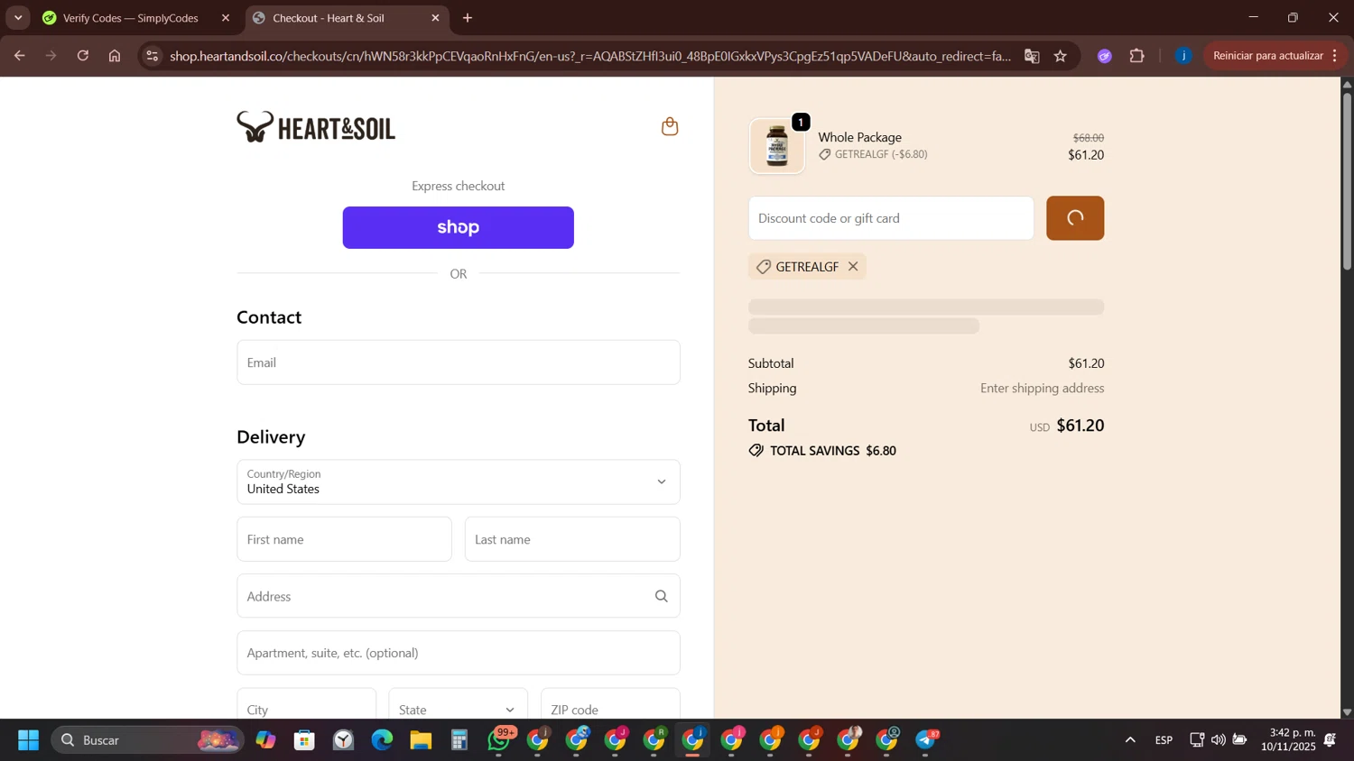Focus the Apartment, suite, etc. field
This screenshot has height=761, width=1354.
(459, 653)
